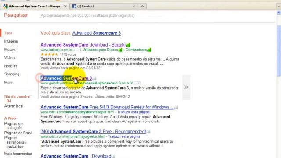Click Alterar local link
Viewport: 281px width, 158px height.
[x=14, y=106]
